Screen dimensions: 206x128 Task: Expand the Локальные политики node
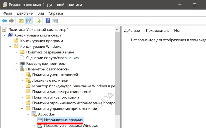point(22,81)
